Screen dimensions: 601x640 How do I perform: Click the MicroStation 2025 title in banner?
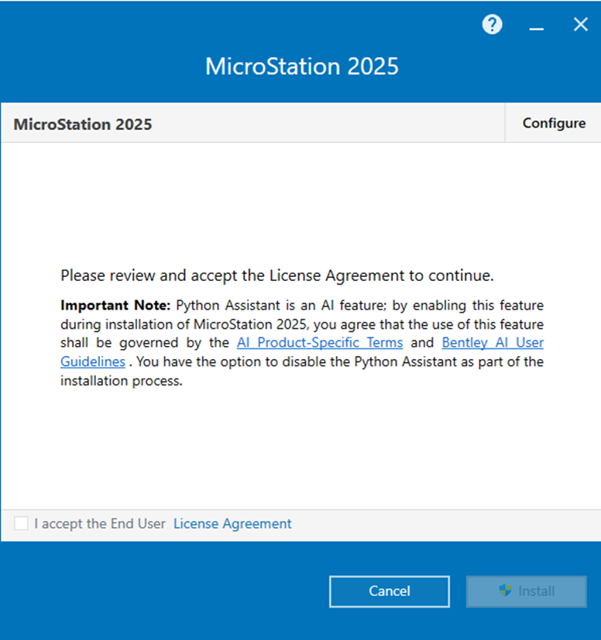301,66
